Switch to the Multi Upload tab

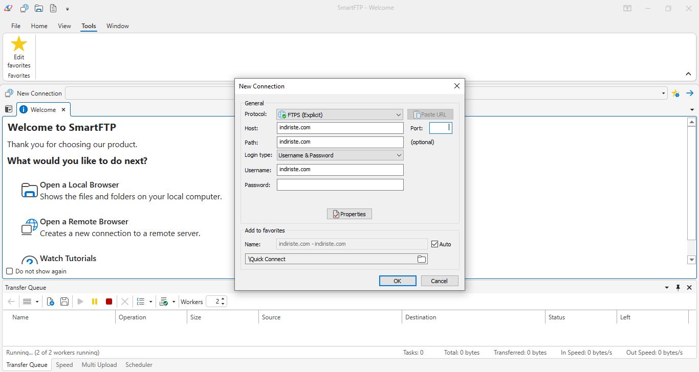click(99, 365)
